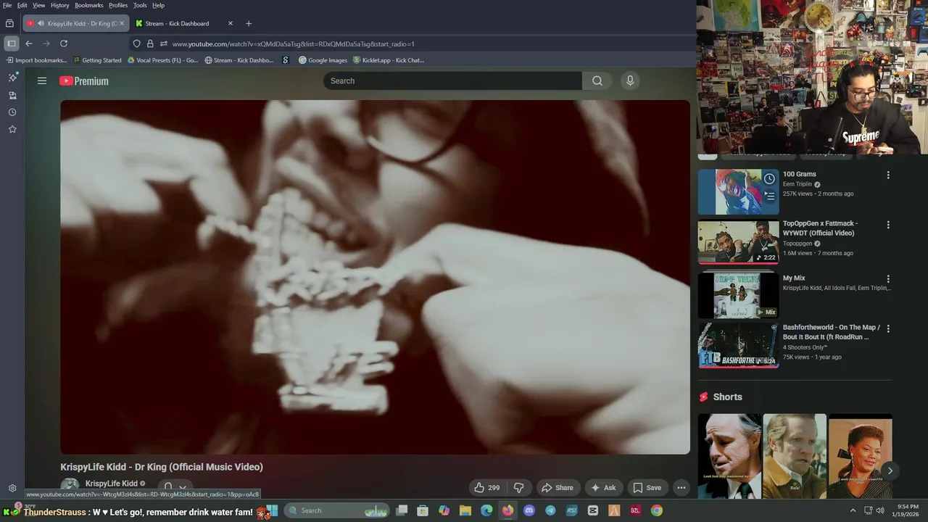928x522 pixels.
Task: Reload the page with the refresh icon
Action: [x=64, y=43]
